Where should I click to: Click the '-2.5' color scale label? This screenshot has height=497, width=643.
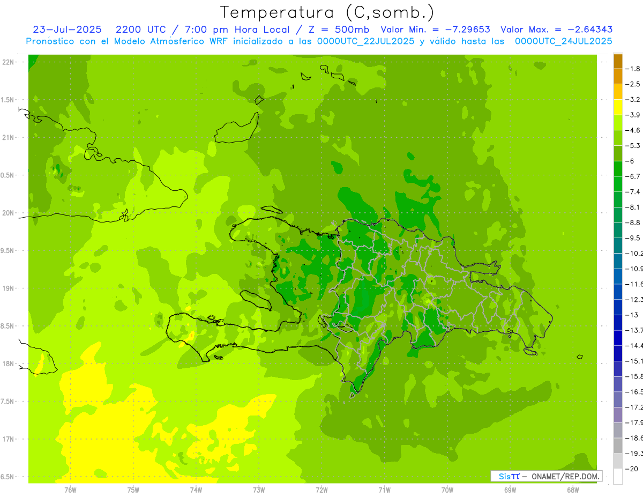(632, 84)
